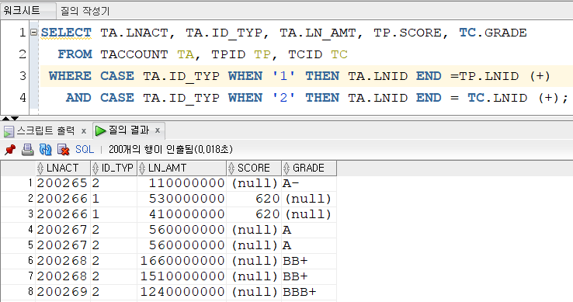The height and width of the screenshot is (302, 573).
Task: Select the 질의 결과 tab
Action: click(x=129, y=130)
